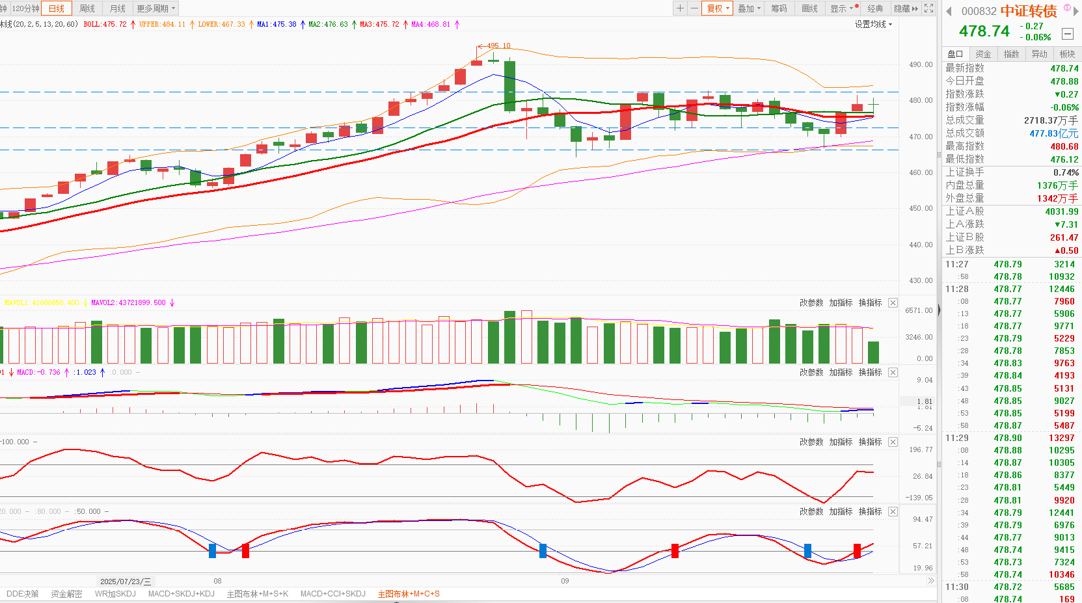Open 盘口 tab in quote panel

(x=955, y=54)
